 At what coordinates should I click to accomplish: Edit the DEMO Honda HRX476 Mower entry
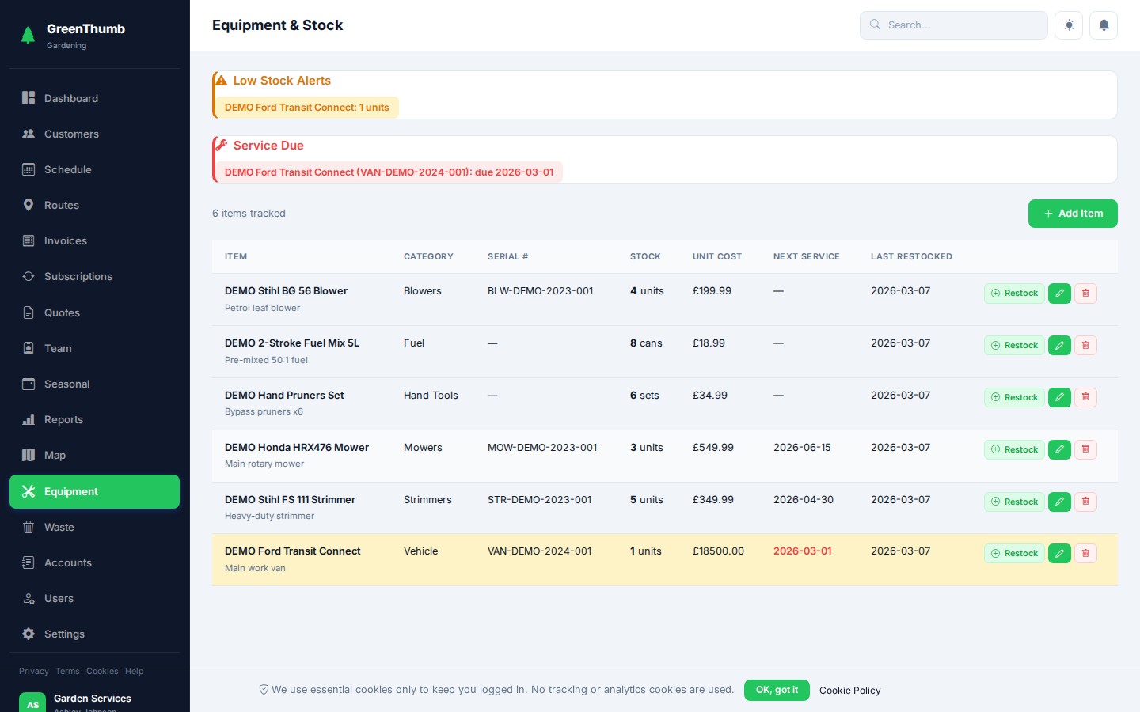[x=1059, y=449]
